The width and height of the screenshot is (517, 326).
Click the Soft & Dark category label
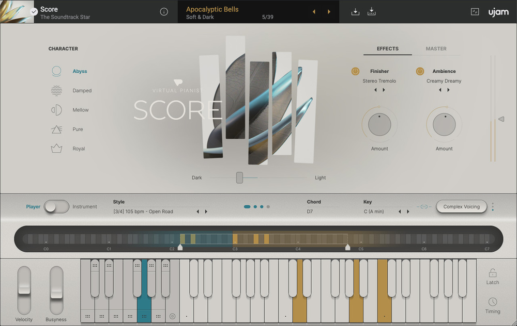click(200, 17)
